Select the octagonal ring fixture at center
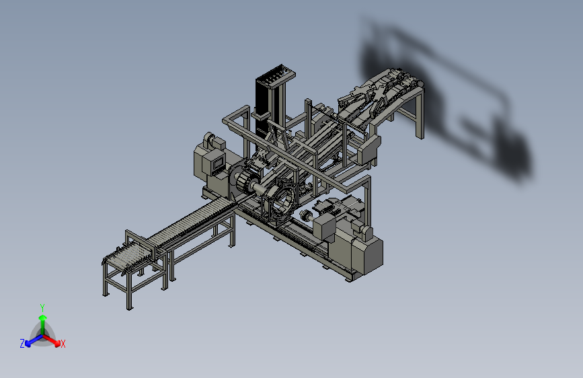This screenshot has width=583, height=378. coord(281,200)
